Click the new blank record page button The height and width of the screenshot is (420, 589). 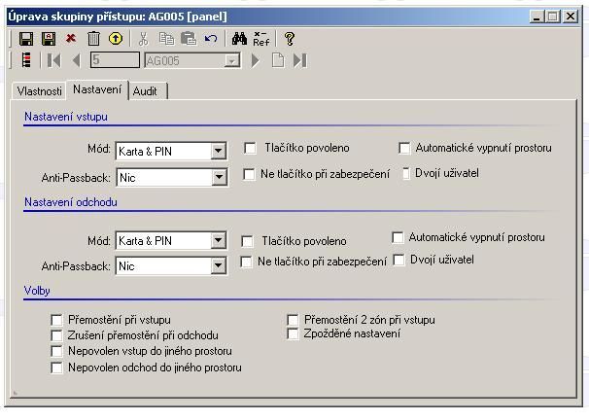[x=277, y=60]
